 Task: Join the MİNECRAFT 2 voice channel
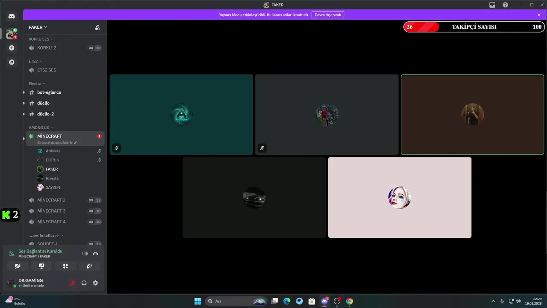[x=64, y=200]
